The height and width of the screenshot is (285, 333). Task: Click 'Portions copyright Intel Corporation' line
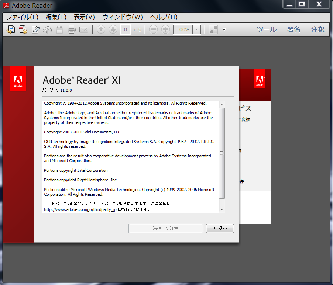(76, 170)
